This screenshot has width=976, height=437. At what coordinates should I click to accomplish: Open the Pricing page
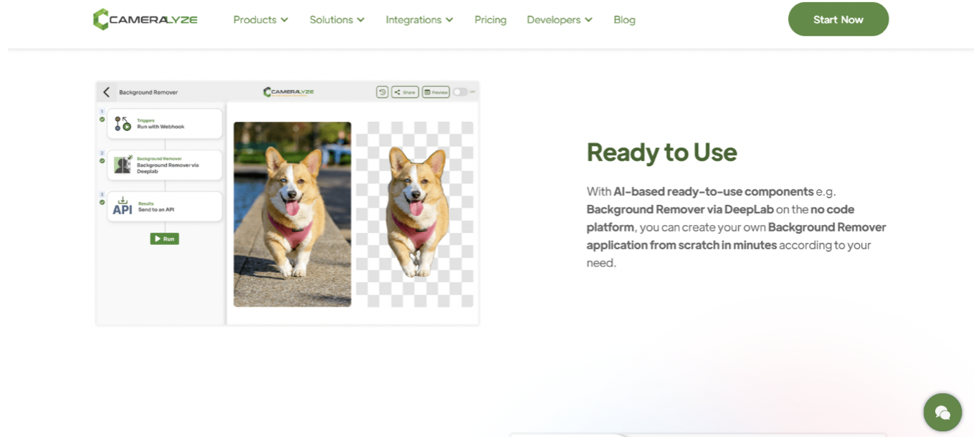[490, 19]
